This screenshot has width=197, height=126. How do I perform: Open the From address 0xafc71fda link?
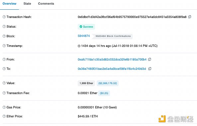pyautogui.click(x=112, y=60)
